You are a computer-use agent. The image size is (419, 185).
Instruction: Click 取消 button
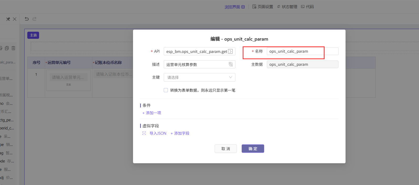pos(226,149)
